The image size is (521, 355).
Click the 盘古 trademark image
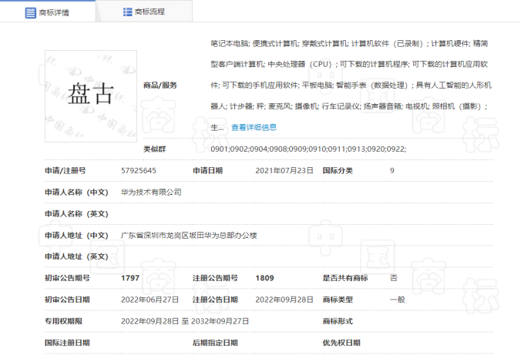(x=91, y=96)
